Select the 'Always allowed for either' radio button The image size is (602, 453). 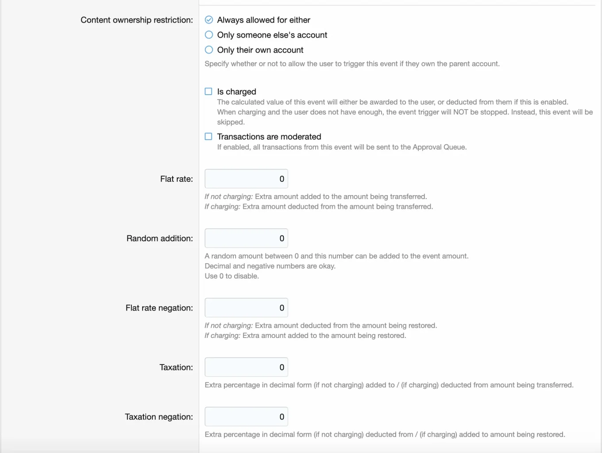pos(209,20)
